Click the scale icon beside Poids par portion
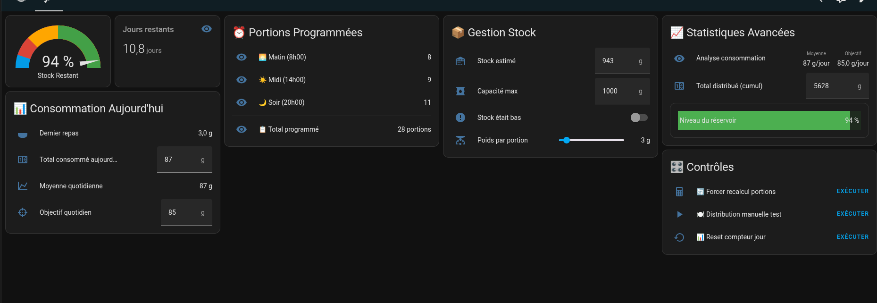 click(x=460, y=140)
